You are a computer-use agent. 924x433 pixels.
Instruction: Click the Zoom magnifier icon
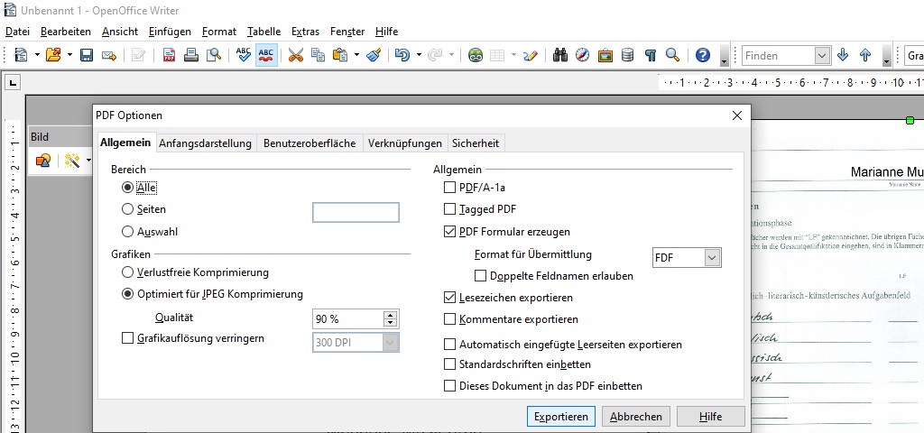tap(672, 55)
